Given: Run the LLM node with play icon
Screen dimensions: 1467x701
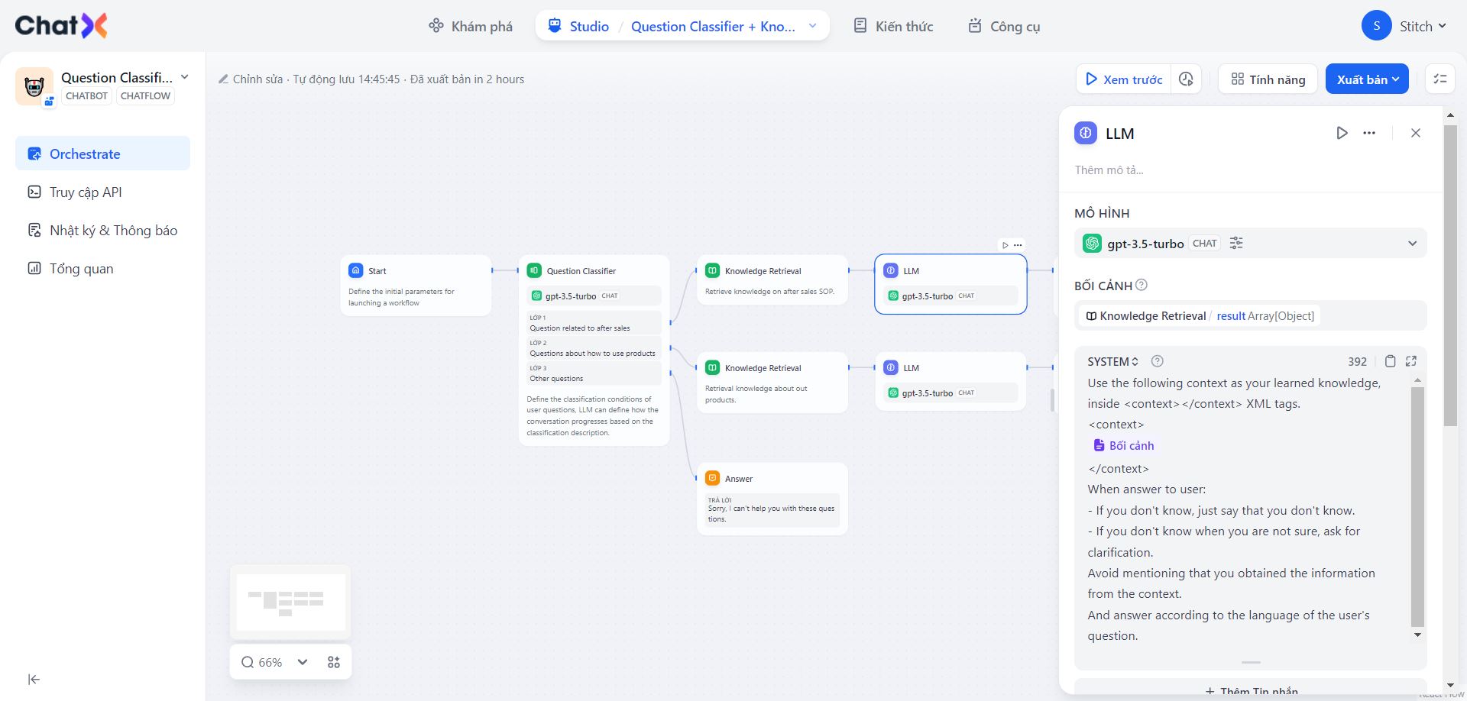Looking at the screenshot, I should click(x=1342, y=133).
